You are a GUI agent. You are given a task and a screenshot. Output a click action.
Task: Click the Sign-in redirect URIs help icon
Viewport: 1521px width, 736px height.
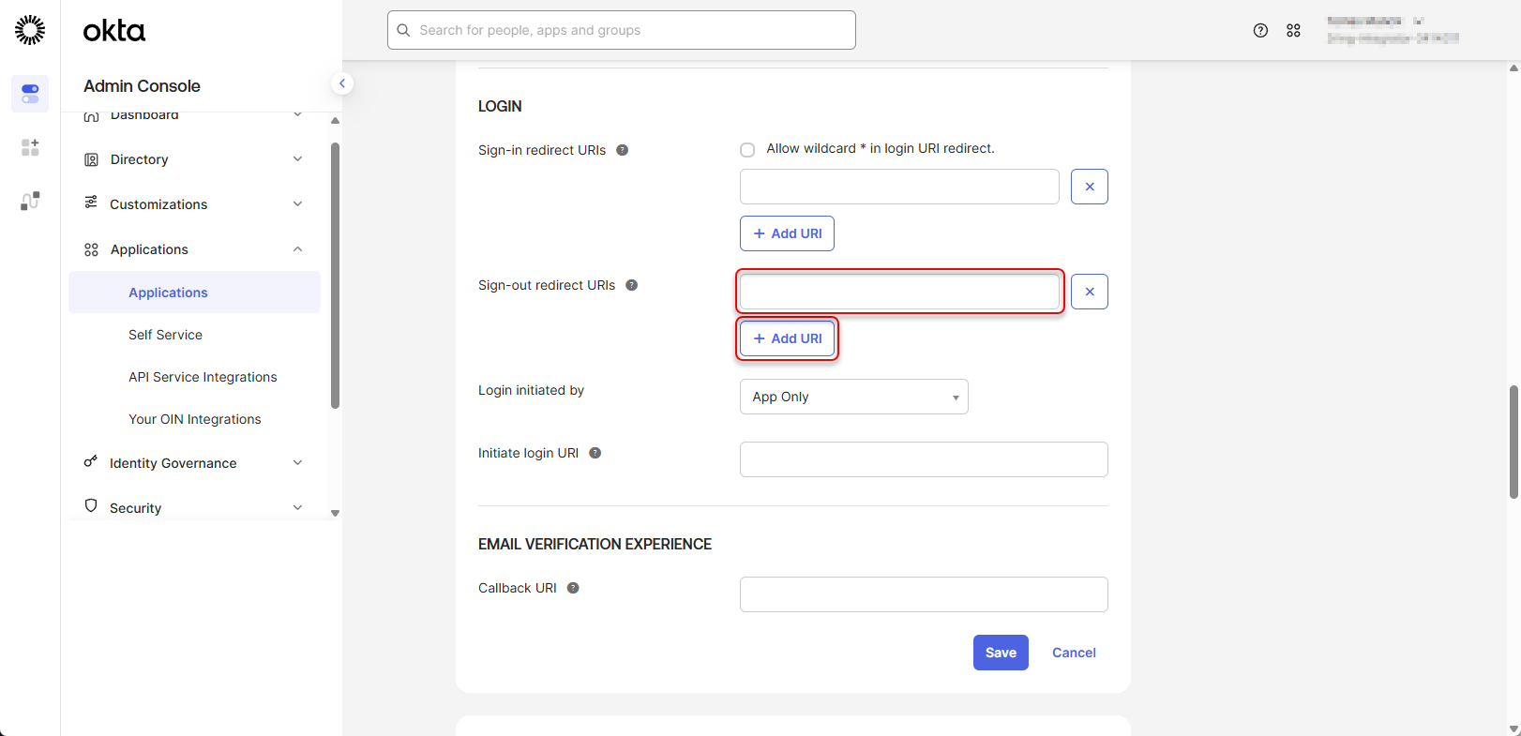click(x=622, y=150)
